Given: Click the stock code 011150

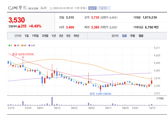Looking at the screenshot, I should pos(33,9).
